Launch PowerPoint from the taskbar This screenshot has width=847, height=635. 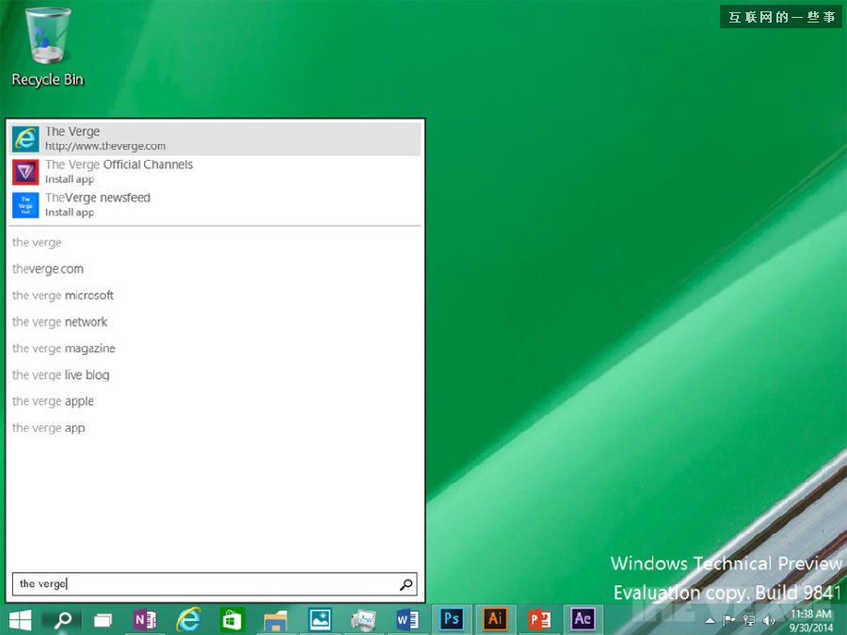(538, 619)
